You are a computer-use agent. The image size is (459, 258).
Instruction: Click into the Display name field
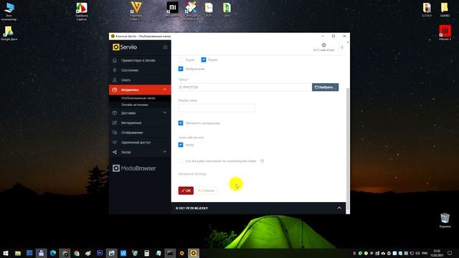click(x=217, y=107)
